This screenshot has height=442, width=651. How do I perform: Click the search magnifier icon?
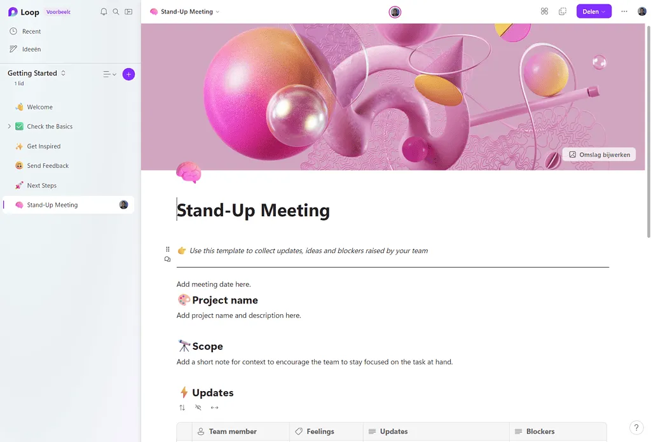[x=116, y=11]
